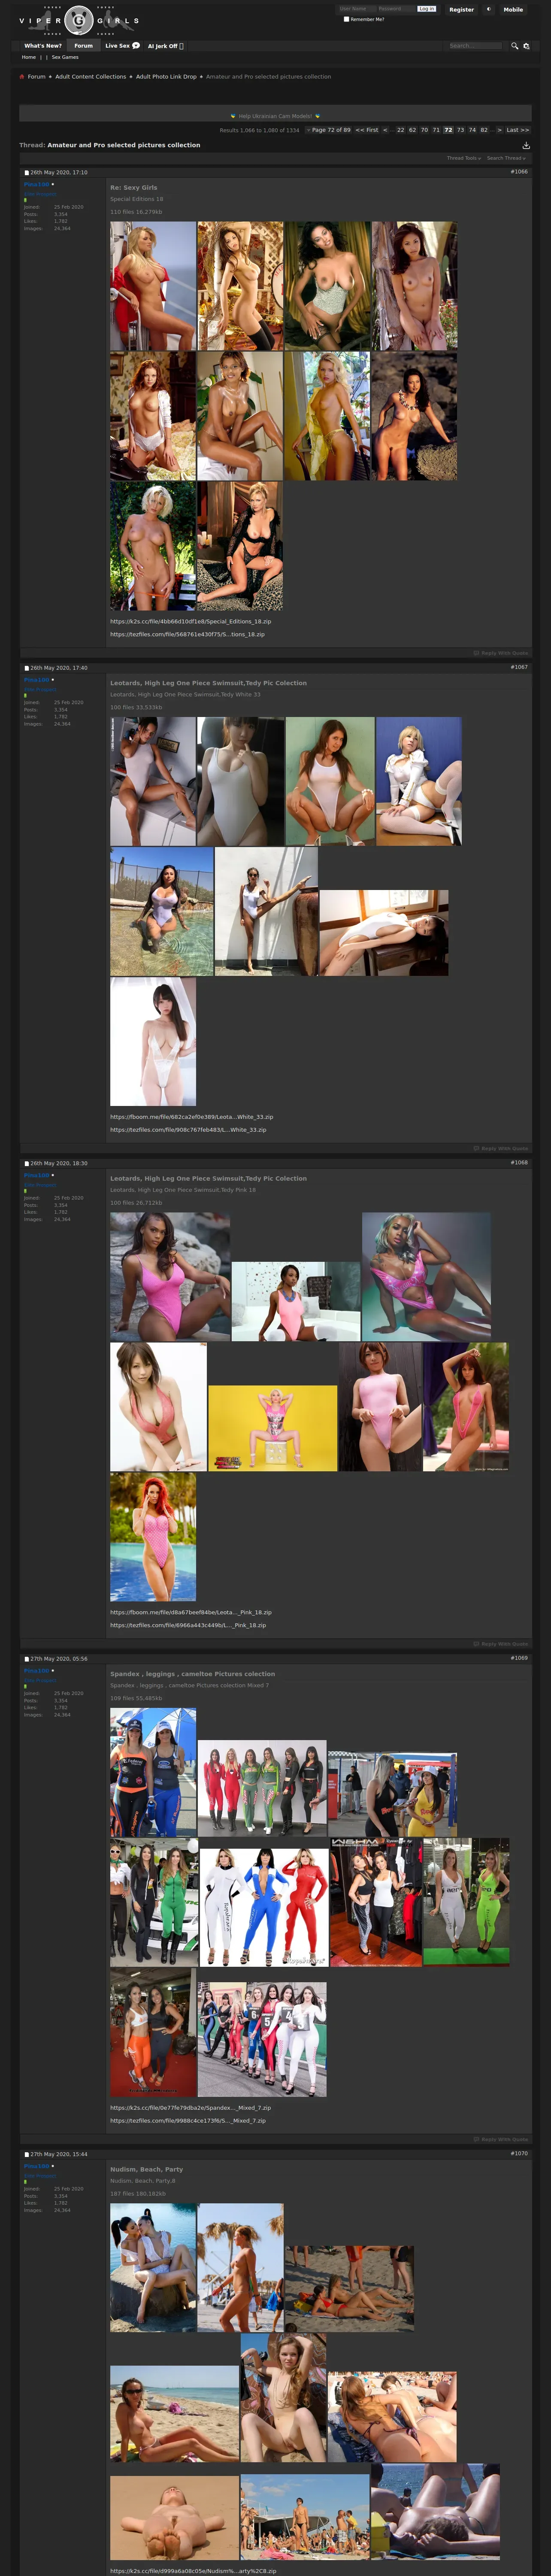The width and height of the screenshot is (551, 2576).
Task: Click the User Name input field
Action: pos(357,9)
